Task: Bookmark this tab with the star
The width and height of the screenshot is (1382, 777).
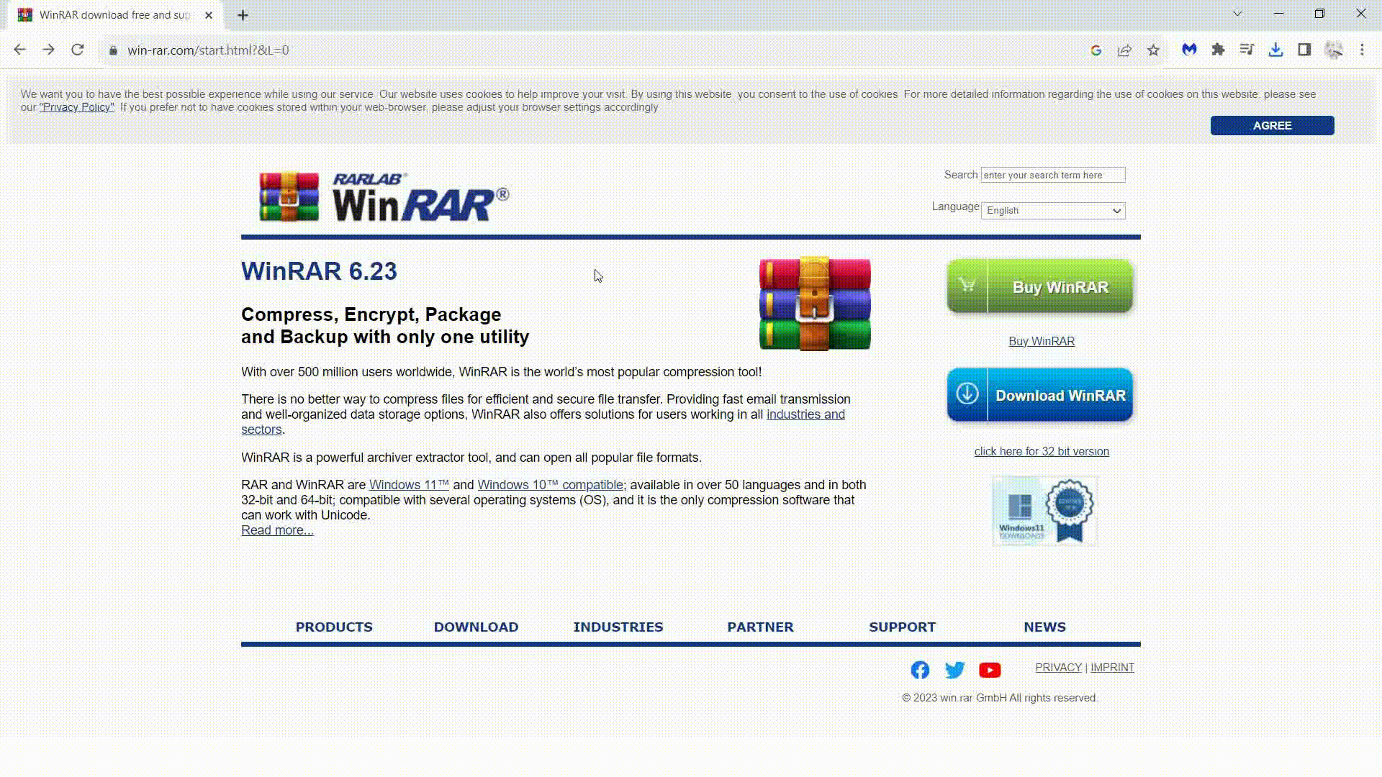Action: pos(1153,50)
